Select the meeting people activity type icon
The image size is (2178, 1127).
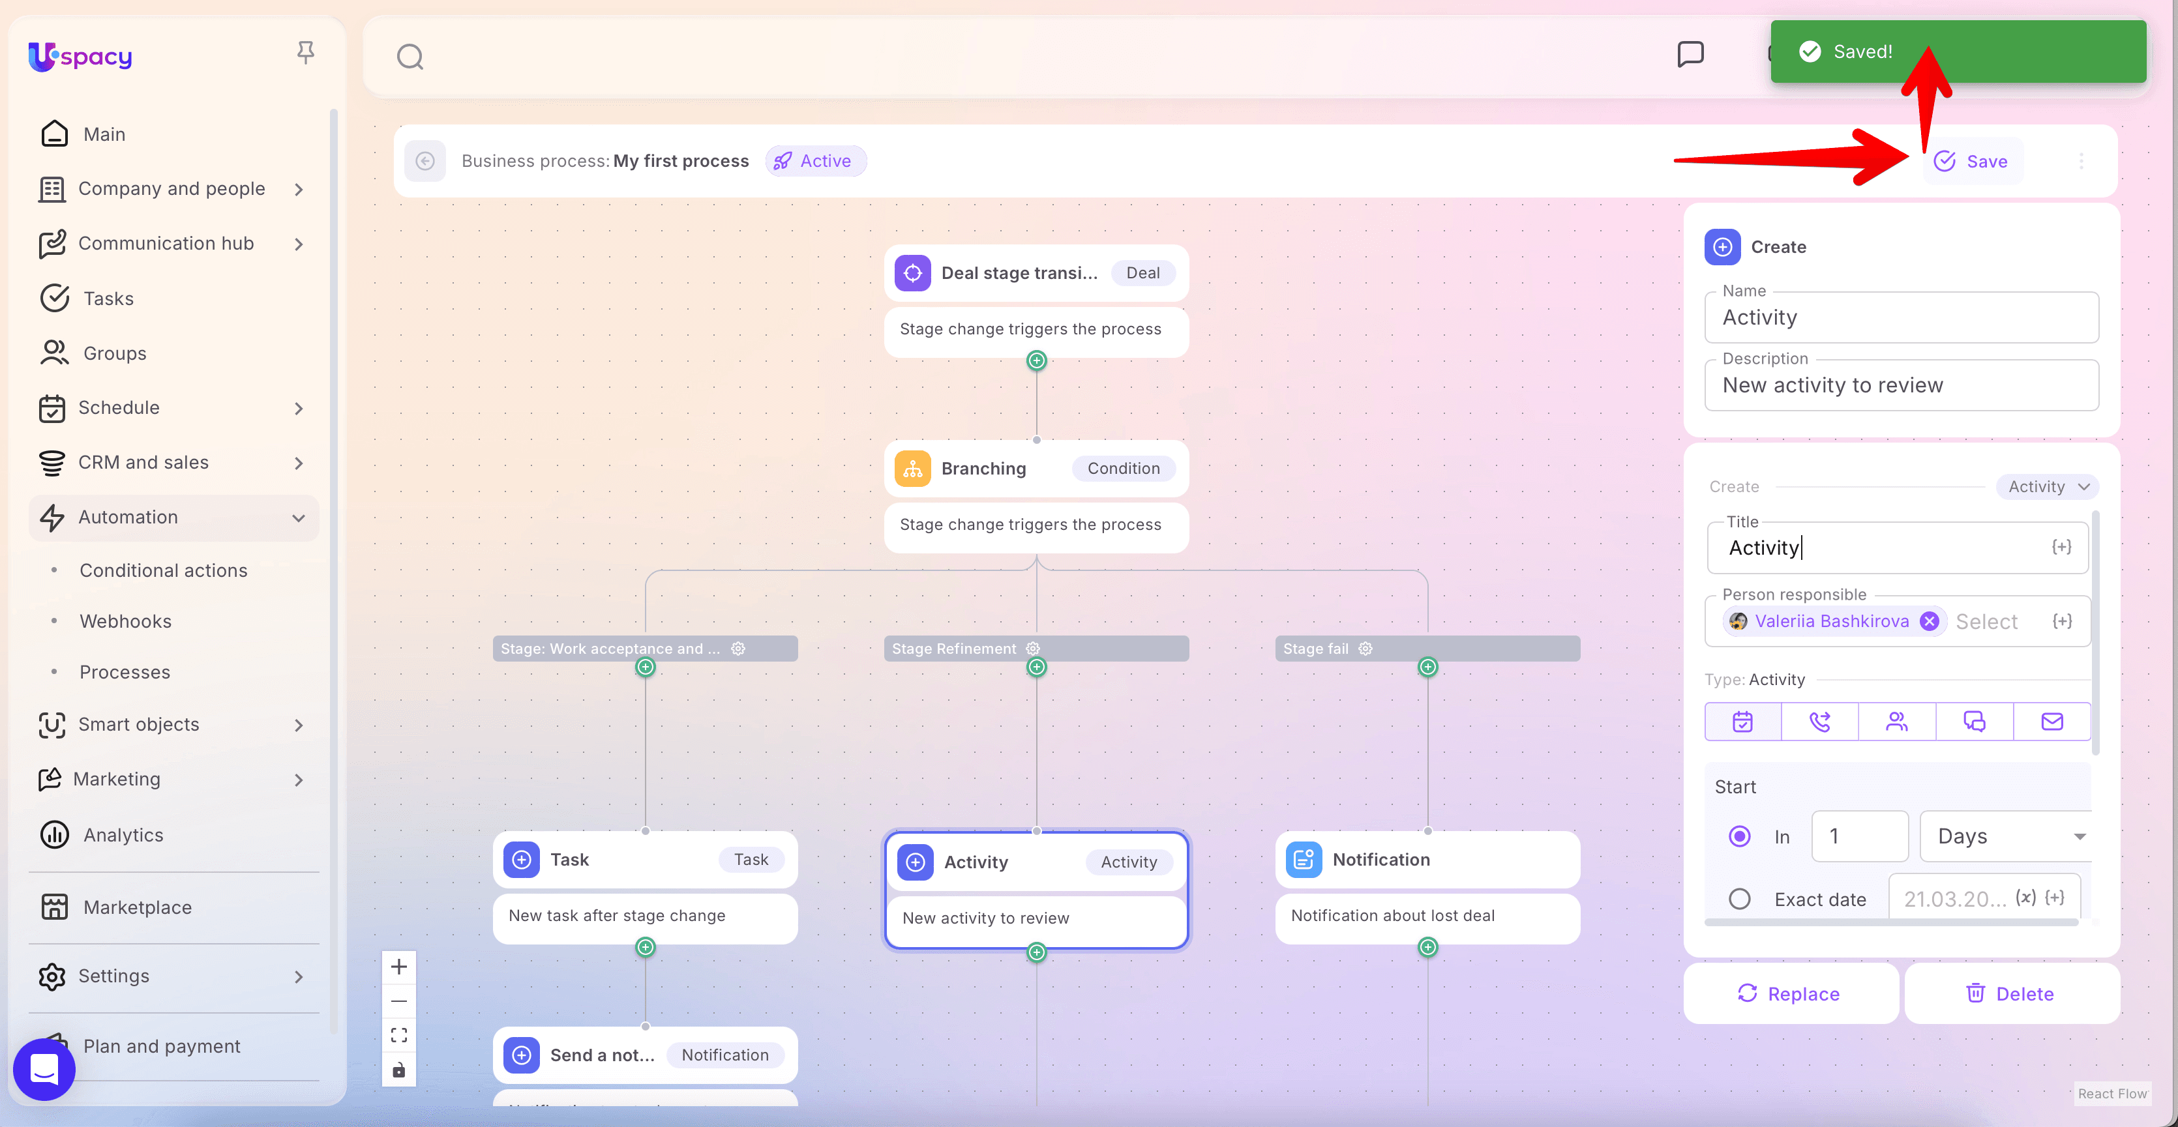1896,722
